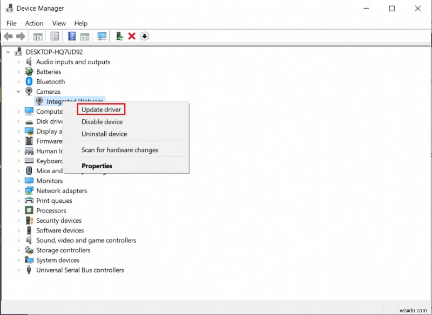Select Properties at the bottom of the context menu
The image size is (432, 315).
click(x=97, y=166)
